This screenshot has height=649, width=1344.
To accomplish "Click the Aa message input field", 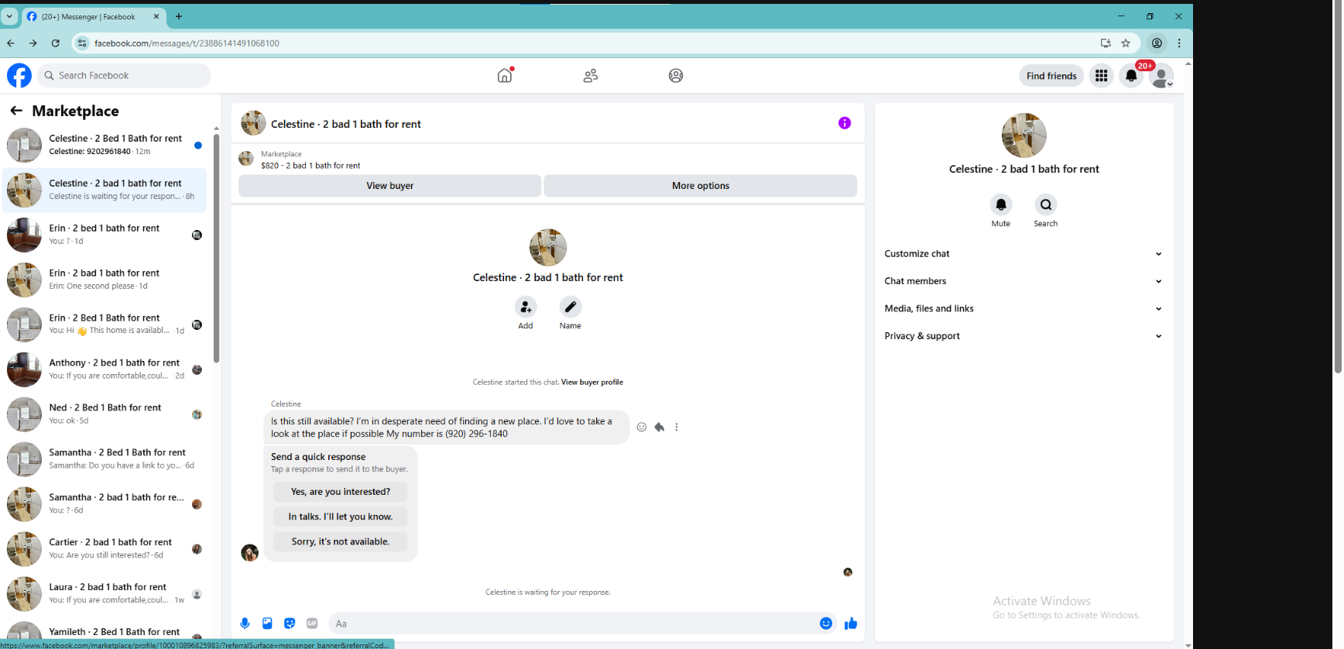I will 573,623.
